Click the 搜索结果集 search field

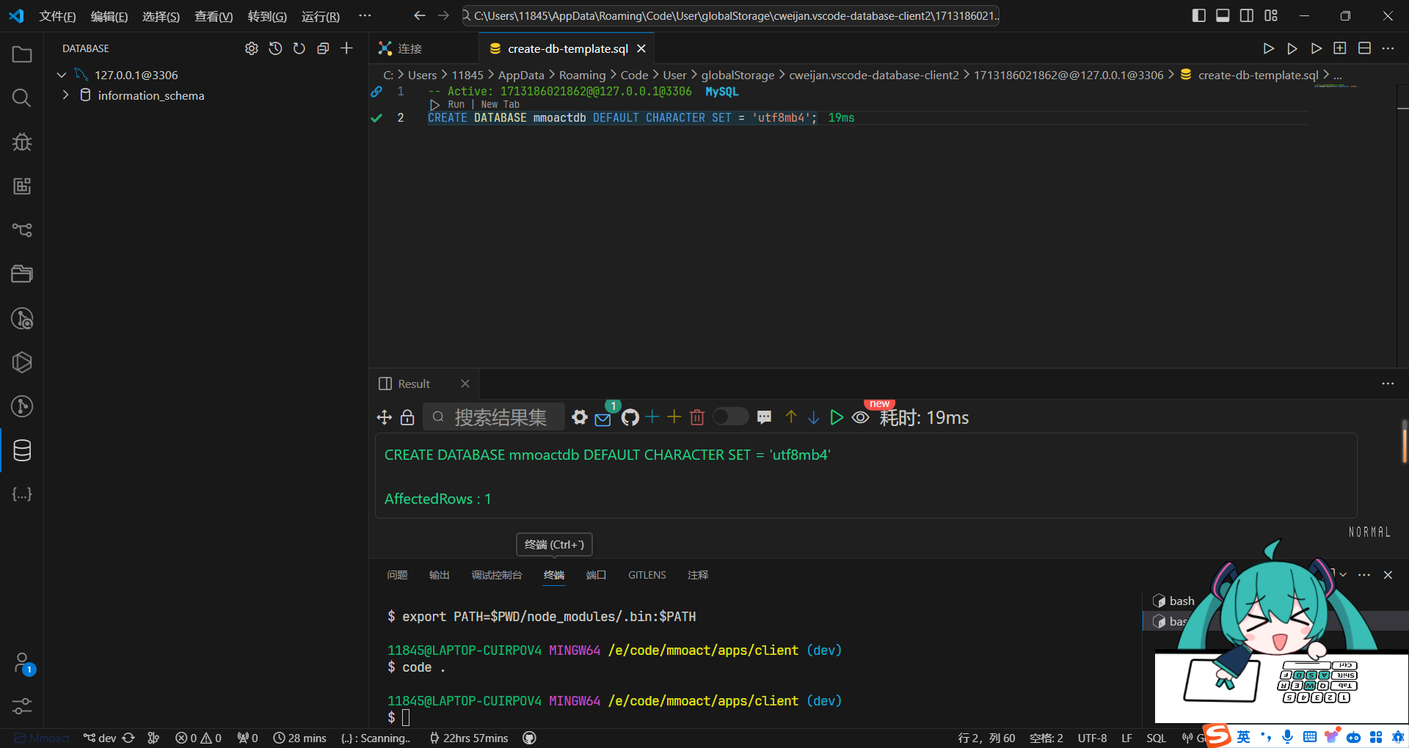coord(494,417)
